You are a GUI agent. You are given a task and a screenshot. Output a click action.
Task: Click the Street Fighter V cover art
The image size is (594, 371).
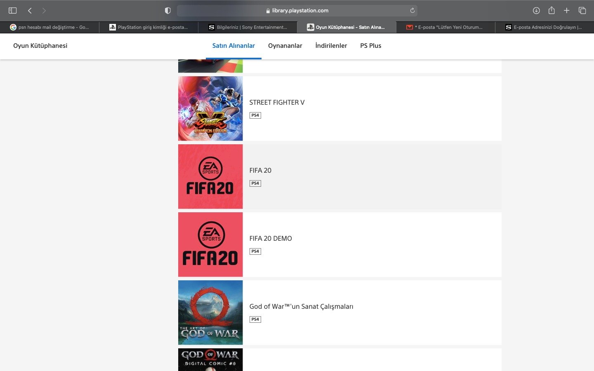(210, 108)
